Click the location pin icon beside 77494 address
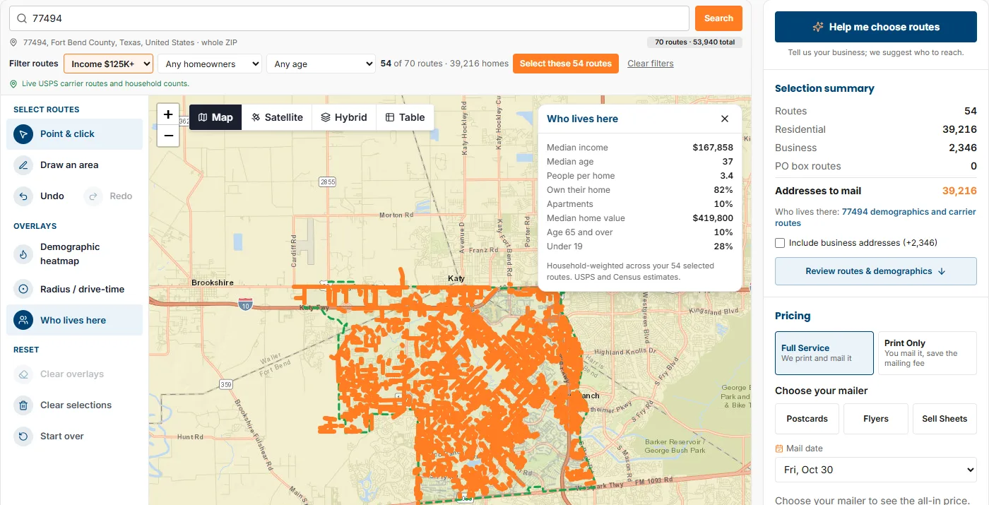 tap(14, 42)
